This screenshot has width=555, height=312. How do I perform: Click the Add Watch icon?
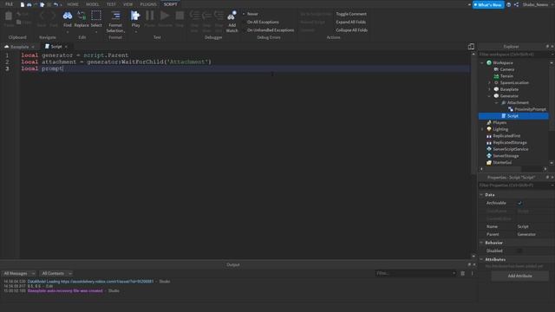232,16
